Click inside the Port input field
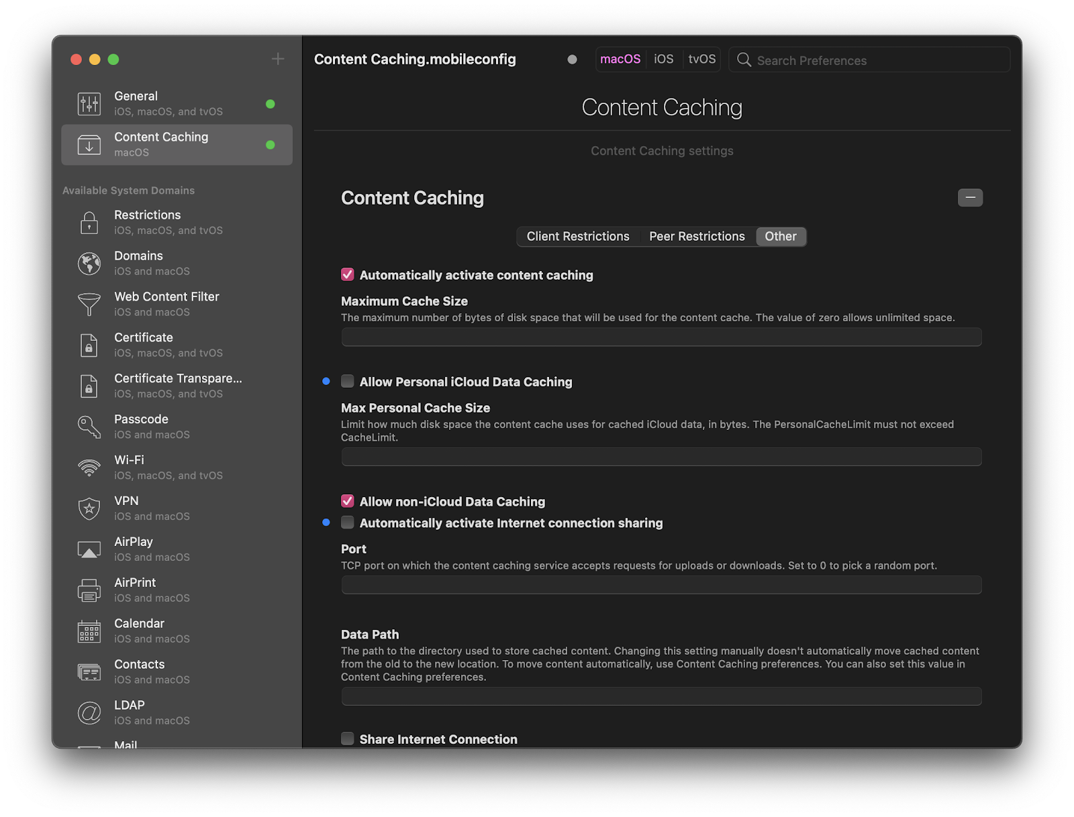 click(661, 584)
